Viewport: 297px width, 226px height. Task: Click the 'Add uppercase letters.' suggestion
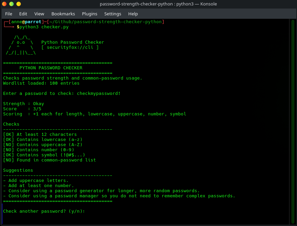[x=36, y=180]
